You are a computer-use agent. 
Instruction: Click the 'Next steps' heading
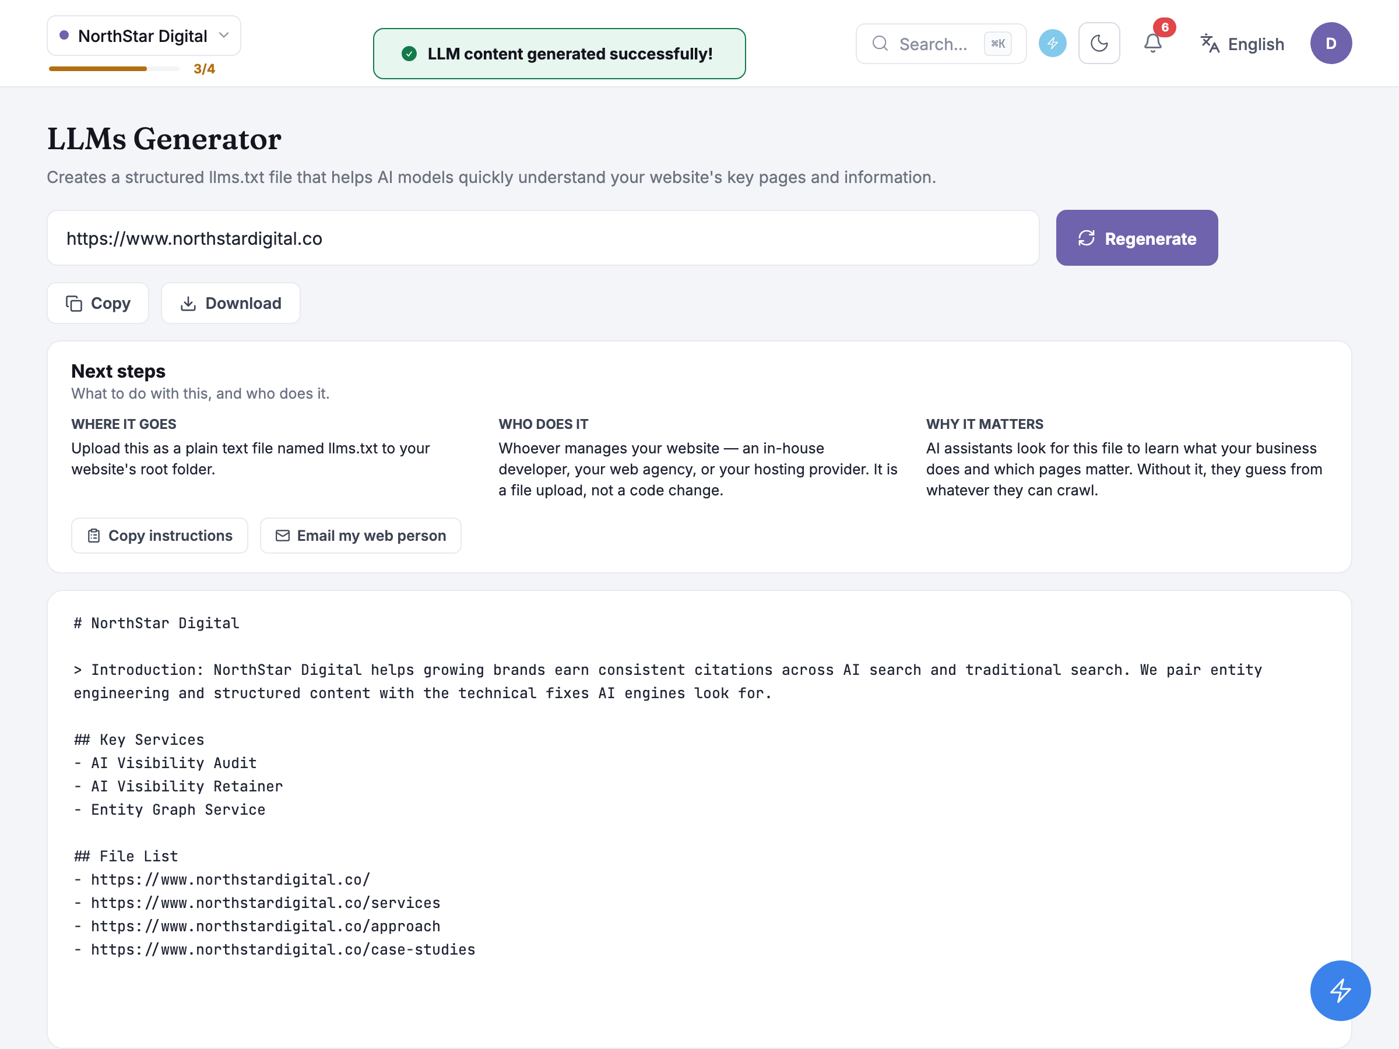[118, 371]
